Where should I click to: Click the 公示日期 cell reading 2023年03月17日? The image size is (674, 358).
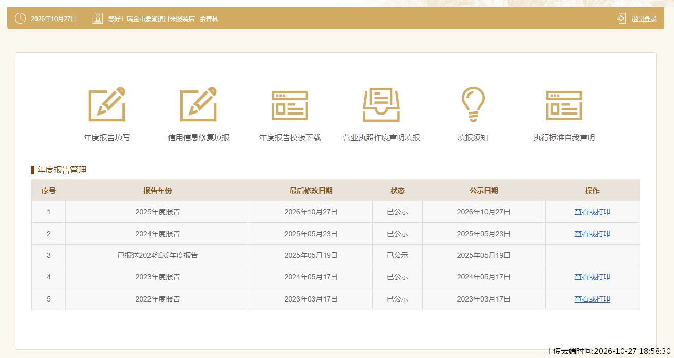click(483, 299)
